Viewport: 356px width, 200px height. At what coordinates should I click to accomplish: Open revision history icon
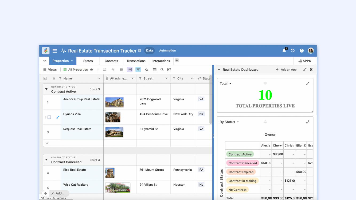293,51
